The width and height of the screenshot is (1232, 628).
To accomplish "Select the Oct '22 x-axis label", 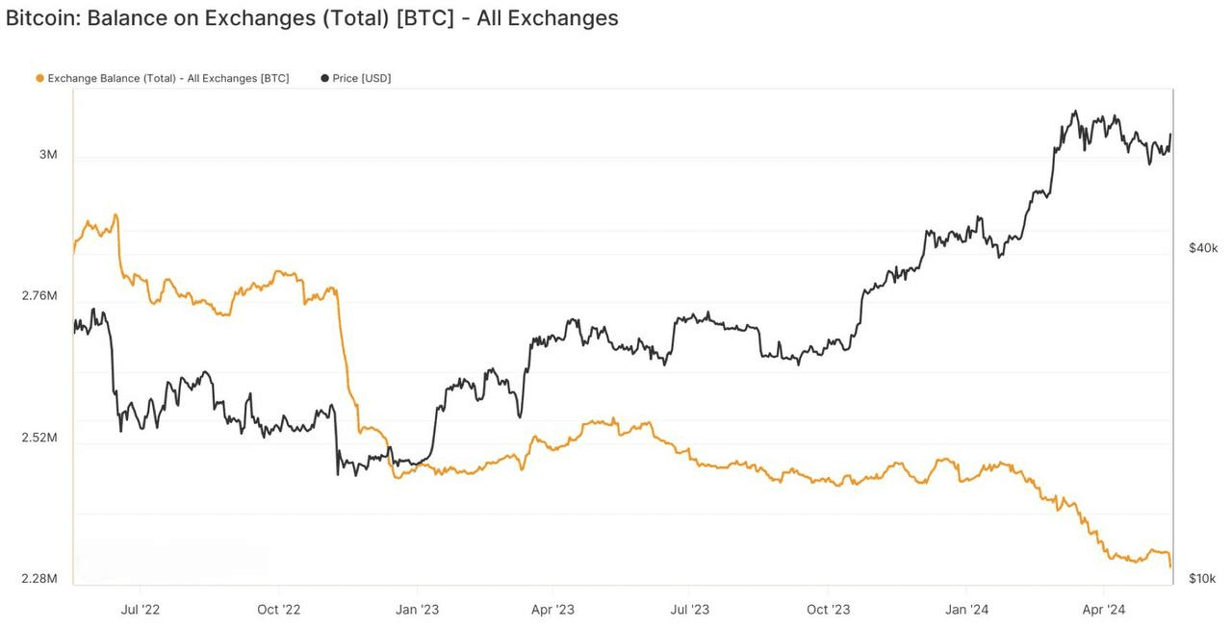I will (x=279, y=610).
